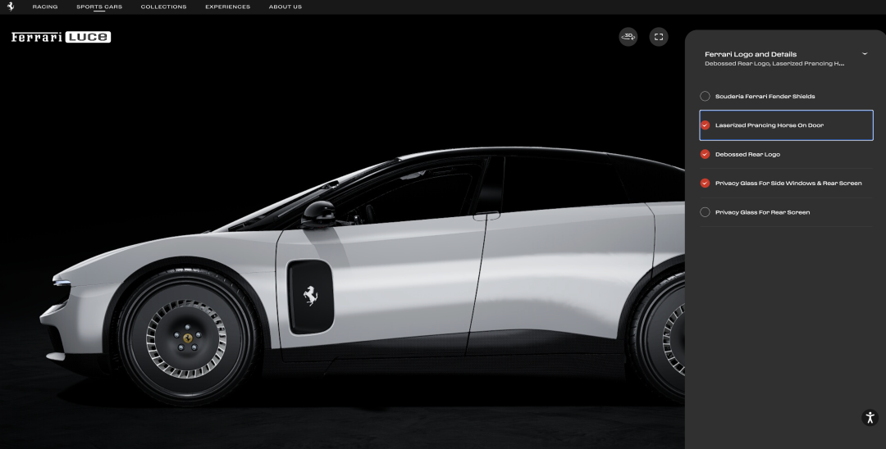Screen dimensions: 886x449
Task: Uncheck Laserized Prancing Horse On Door
Action: pyautogui.click(x=705, y=125)
